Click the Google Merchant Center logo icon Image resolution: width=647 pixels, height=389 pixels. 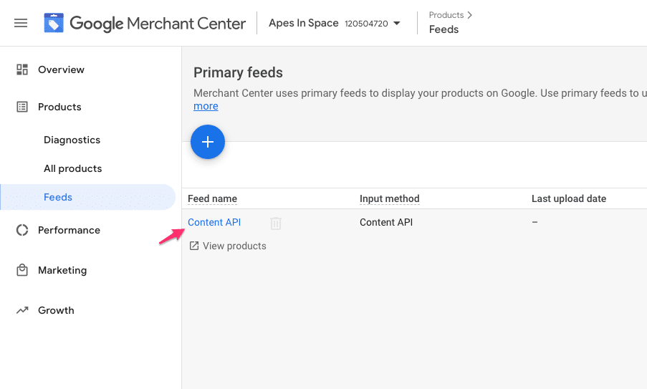click(x=54, y=23)
